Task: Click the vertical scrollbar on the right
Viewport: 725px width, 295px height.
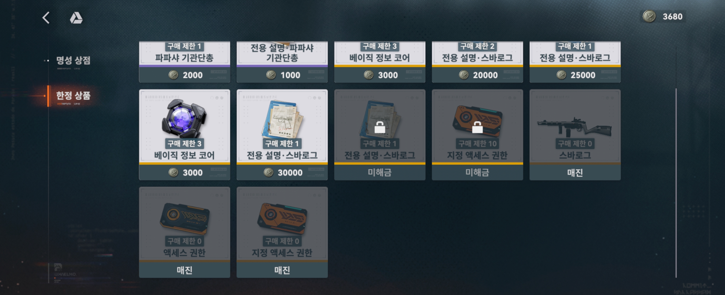Action: 676,183
